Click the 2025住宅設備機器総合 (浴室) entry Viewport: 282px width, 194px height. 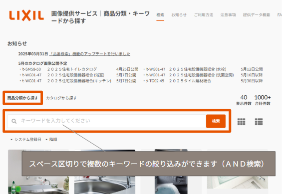(x=76, y=75)
